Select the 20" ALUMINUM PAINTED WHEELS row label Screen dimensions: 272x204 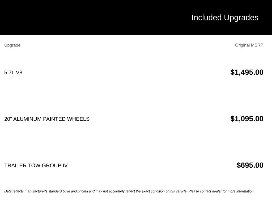point(47,119)
